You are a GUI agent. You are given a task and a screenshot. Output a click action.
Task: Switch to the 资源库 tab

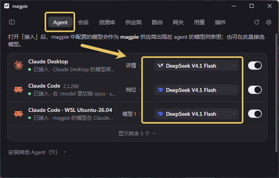tap(107, 22)
